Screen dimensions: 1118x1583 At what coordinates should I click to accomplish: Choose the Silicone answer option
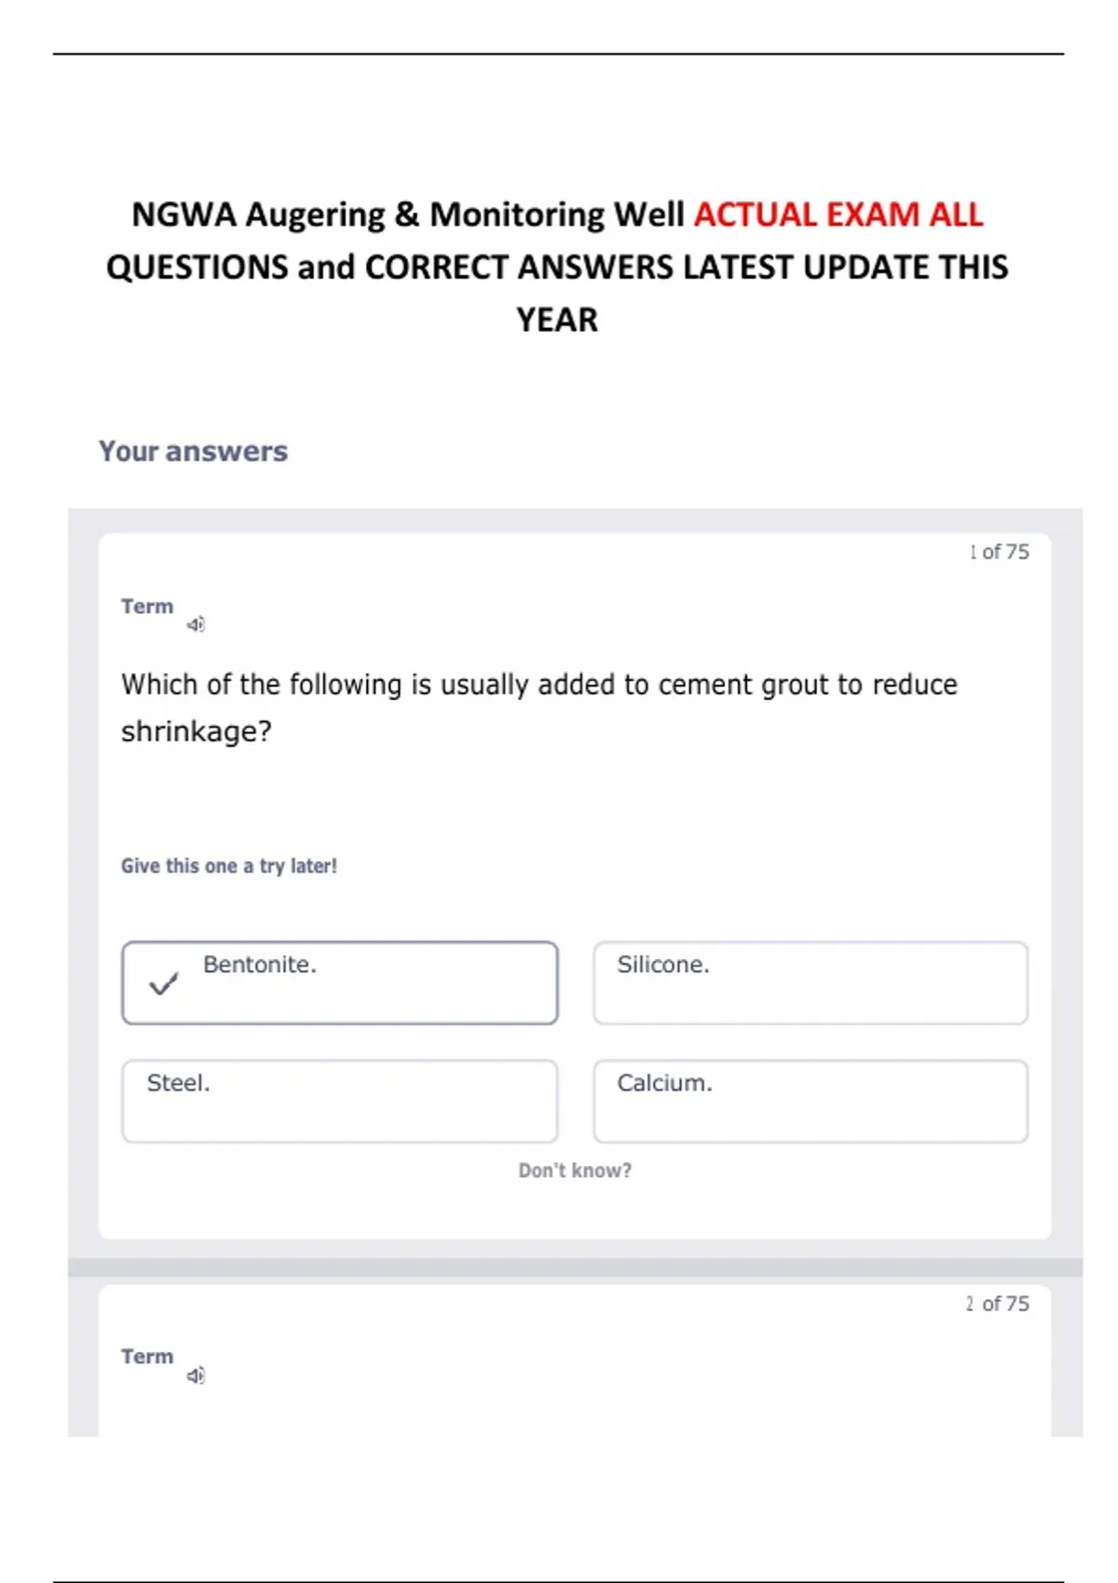pos(811,982)
